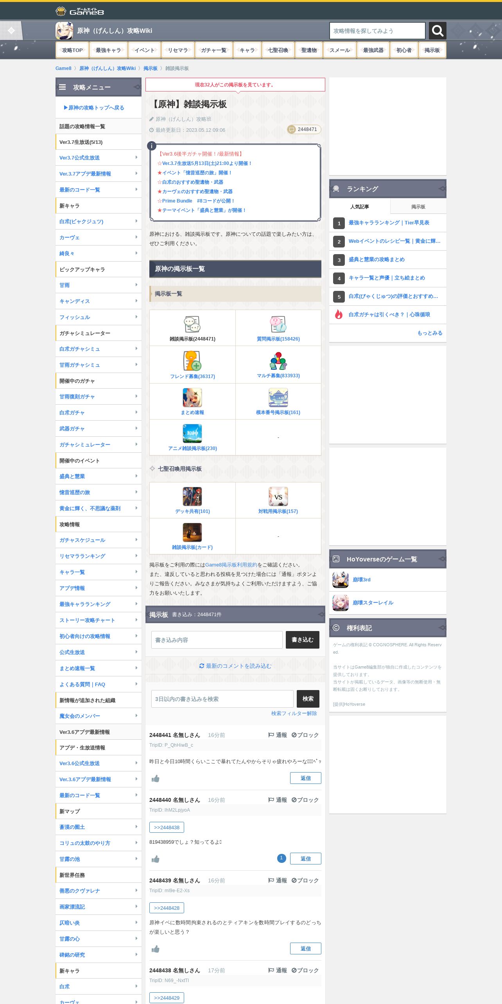Viewport: 502px width, 1004px height.
Task: Click the 崩壊3rd game icon
Action: click(x=341, y=579)
